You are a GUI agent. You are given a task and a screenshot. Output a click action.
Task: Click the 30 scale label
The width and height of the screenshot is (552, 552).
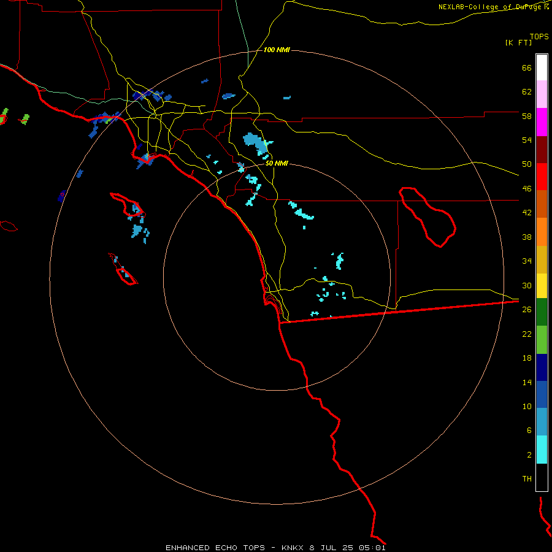pyautogui.click(x=527, y=285)
